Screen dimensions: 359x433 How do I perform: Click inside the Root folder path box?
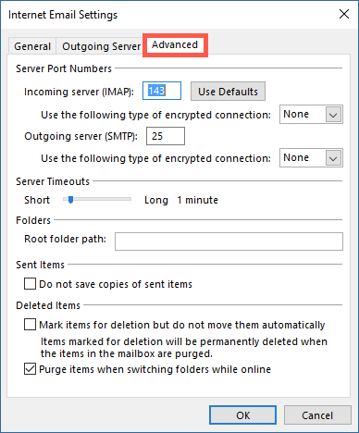pos(229,241)
